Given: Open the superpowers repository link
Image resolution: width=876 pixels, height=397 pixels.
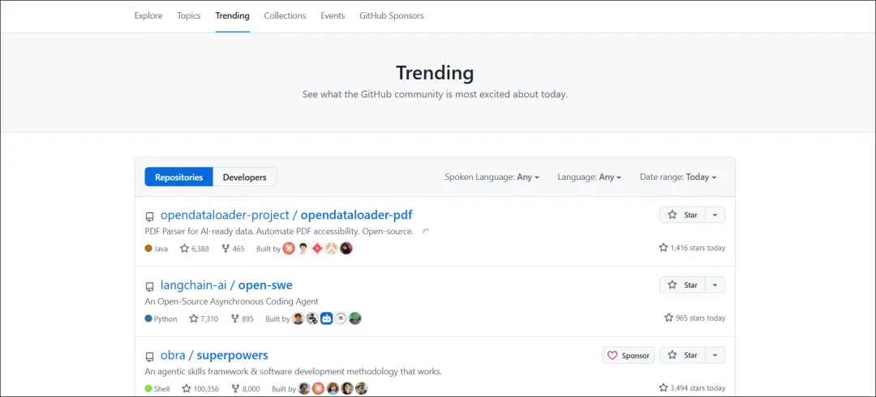Looking at the screenshot, I should click(233, 355).
